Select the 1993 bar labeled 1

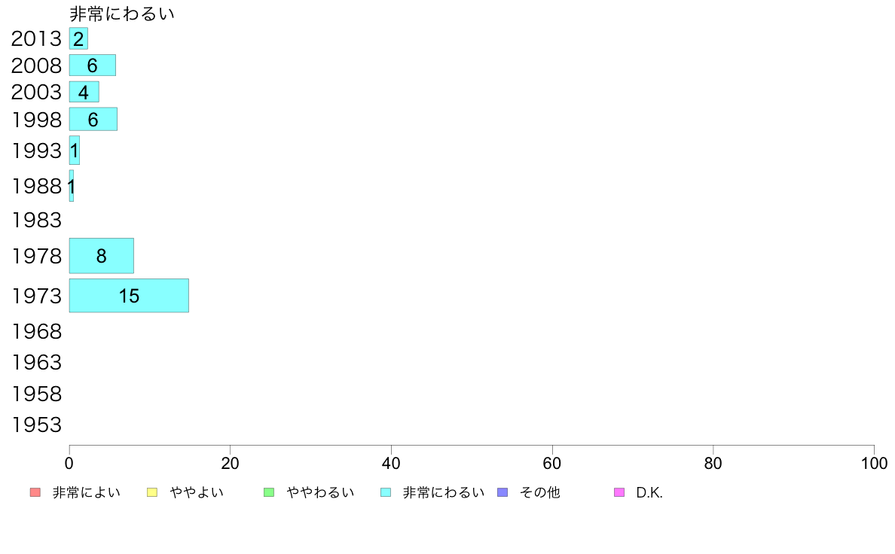click(x=74, y=150)
